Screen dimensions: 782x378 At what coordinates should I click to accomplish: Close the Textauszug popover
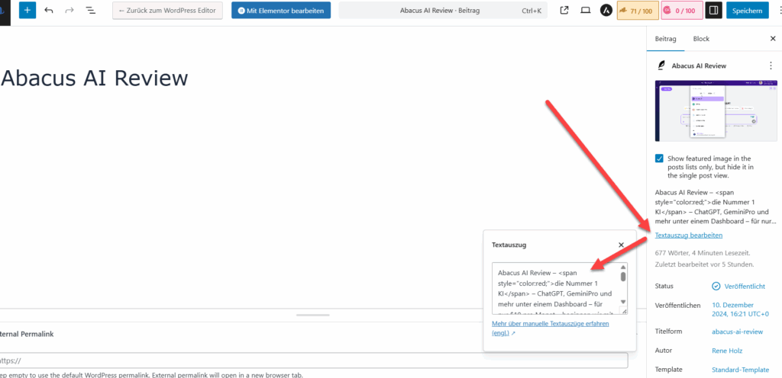click(x=621, y=245)
